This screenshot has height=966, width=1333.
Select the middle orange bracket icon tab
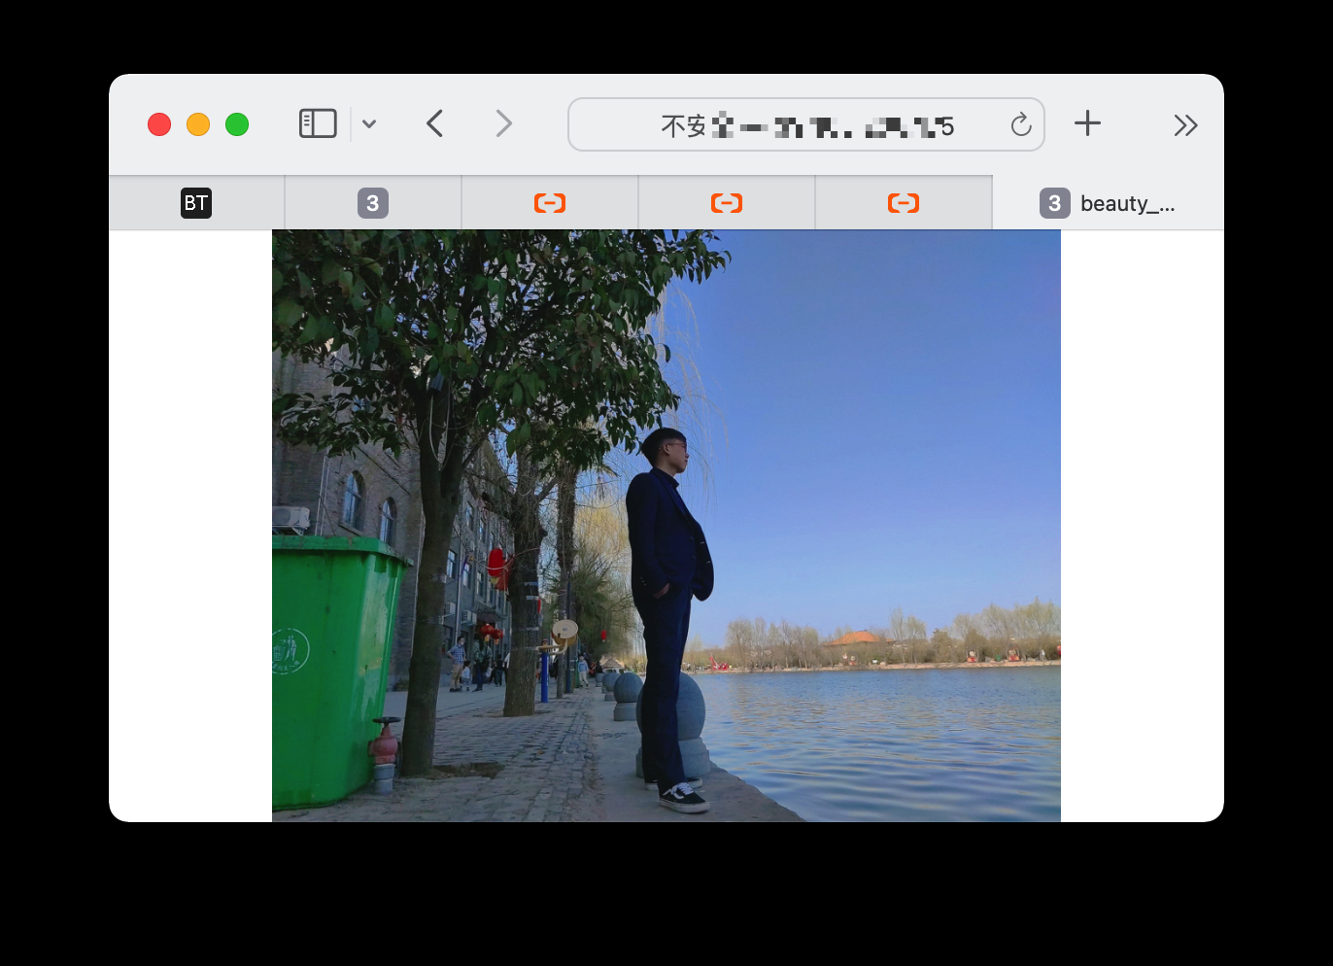pos(727,203)
